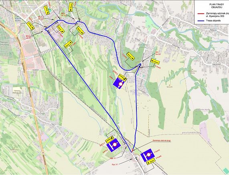The image size is (229, 175).
Task: Select the yellow Objazd sign inside the dark green park
Action: 130,56
